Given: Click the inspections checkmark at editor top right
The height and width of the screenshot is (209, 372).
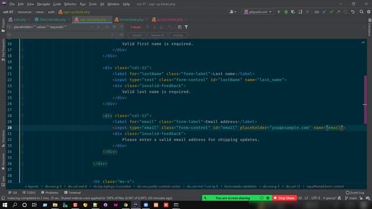Looking at the screenshot, I should tap(363, 42).
